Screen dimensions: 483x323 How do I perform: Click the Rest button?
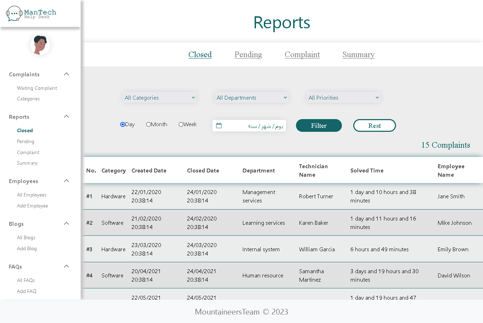point(374,126)
